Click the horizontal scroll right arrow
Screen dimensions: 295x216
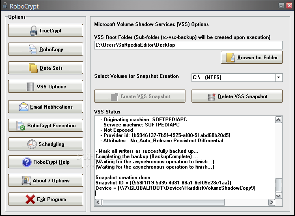[271, 202]
